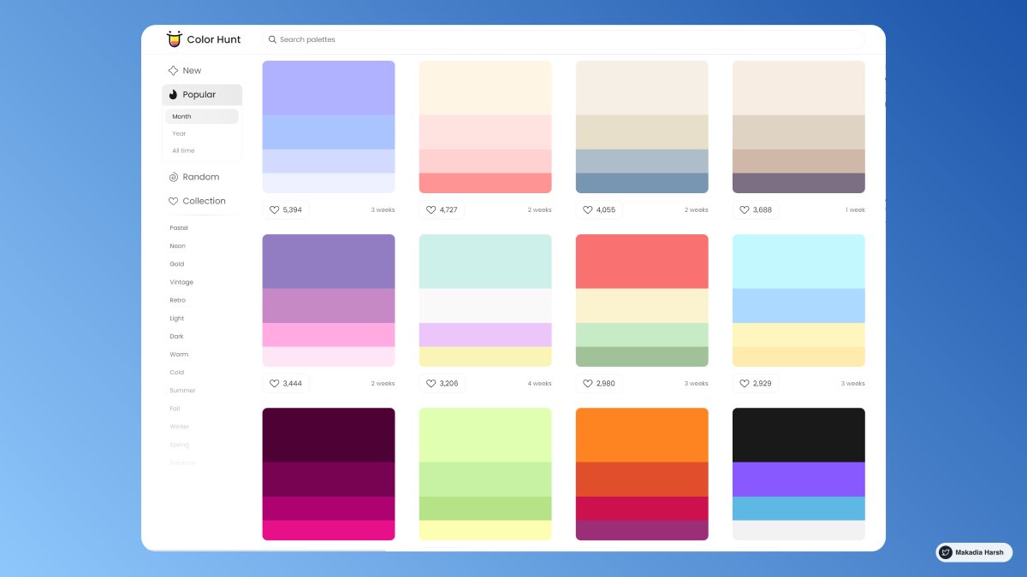Select the New diamond icon
This screenshot has height=577, width=1027.
[172, 70]
